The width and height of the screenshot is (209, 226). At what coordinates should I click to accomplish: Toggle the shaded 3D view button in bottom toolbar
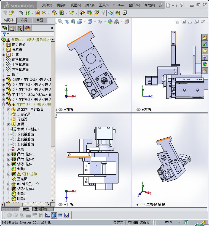click(54, 215)
